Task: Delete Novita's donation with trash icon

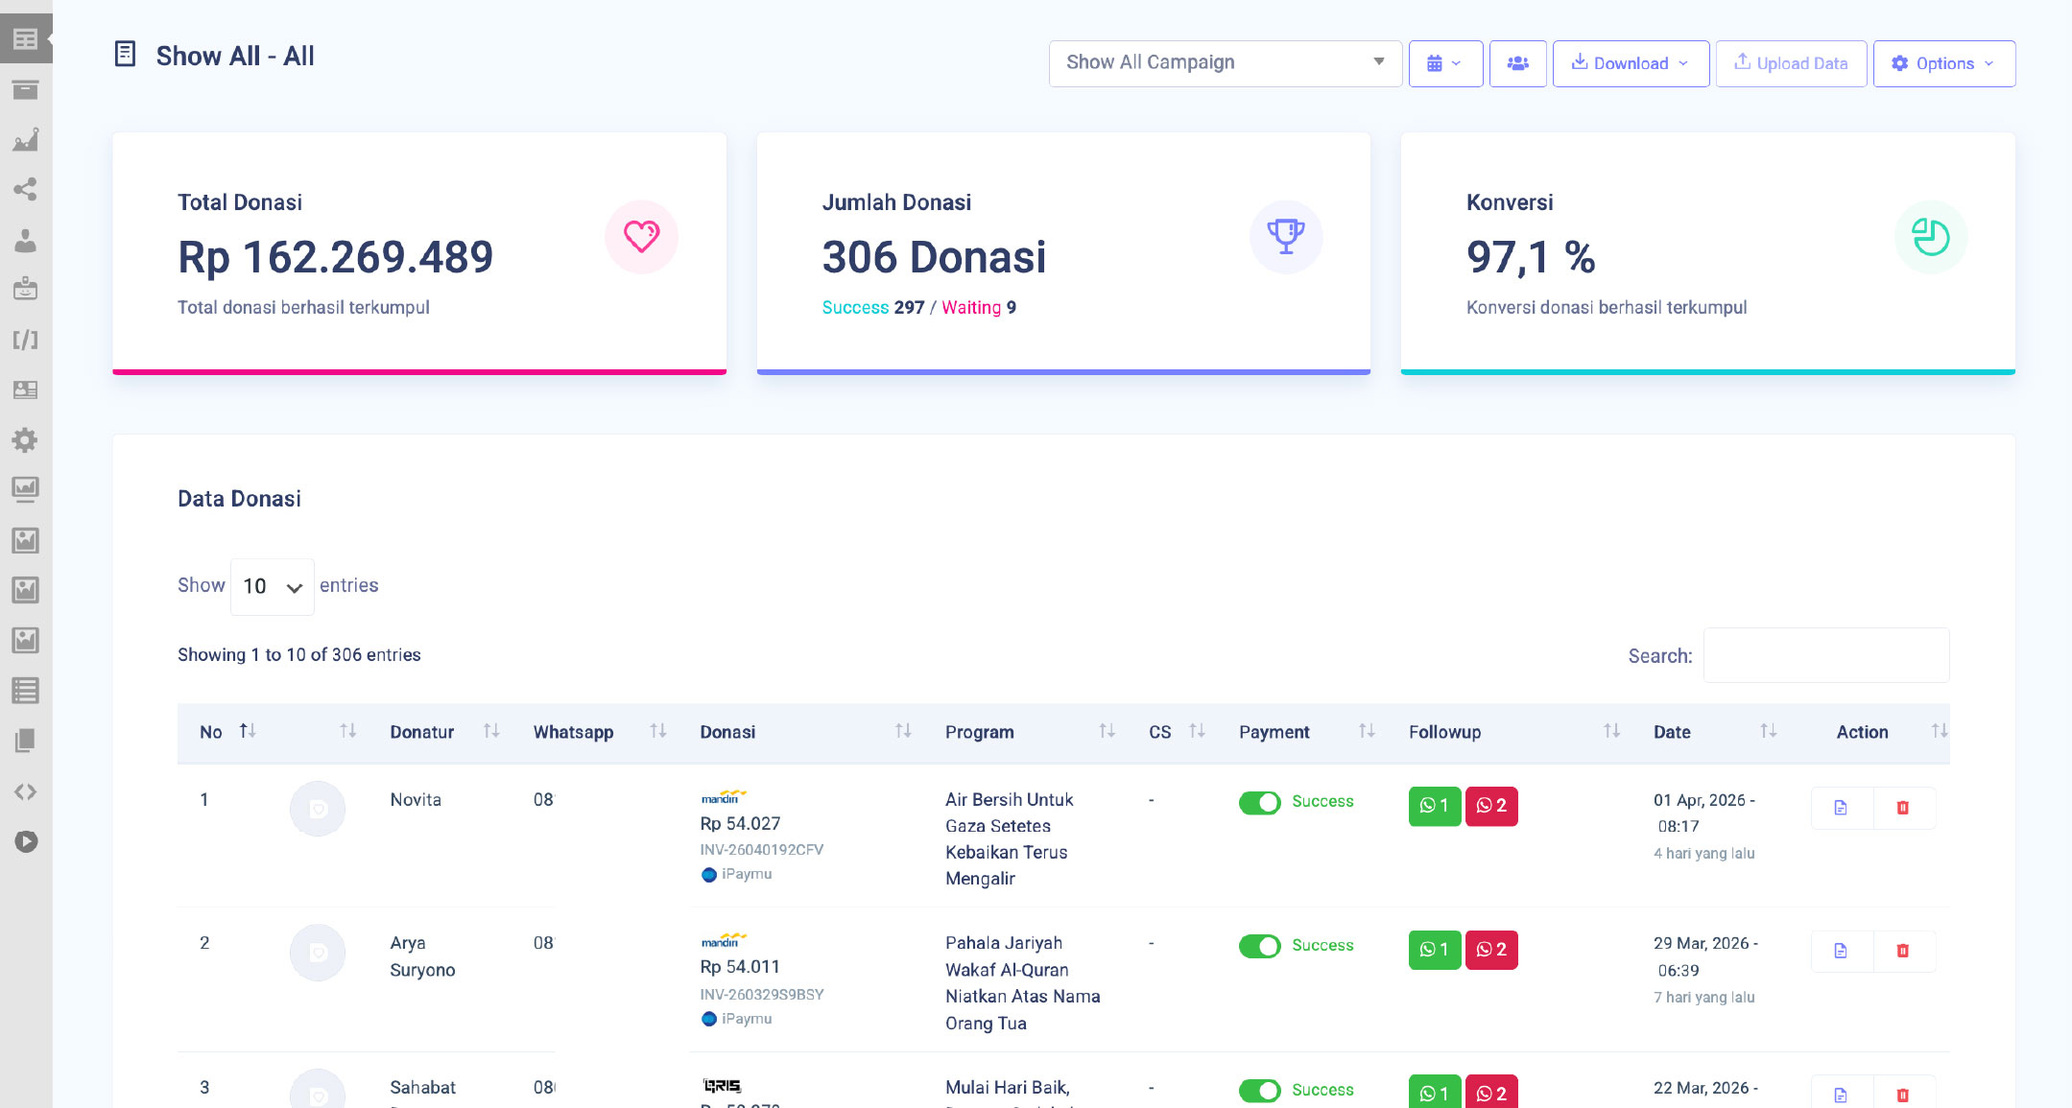Action: pyautogui.click(x=1902, y=808)
